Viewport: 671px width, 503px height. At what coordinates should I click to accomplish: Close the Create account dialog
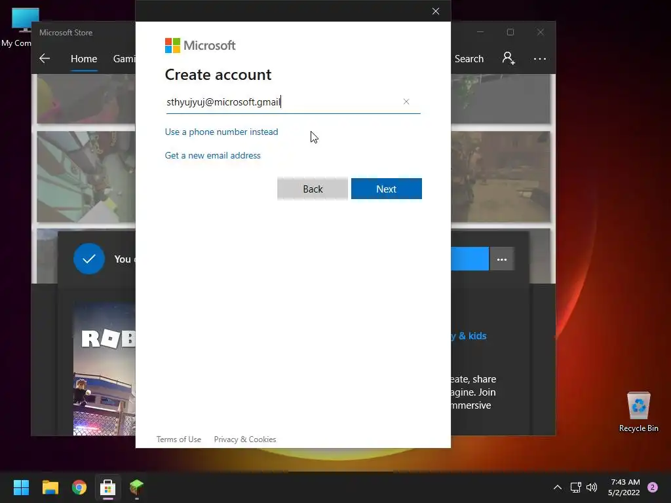tap(436, 11)
